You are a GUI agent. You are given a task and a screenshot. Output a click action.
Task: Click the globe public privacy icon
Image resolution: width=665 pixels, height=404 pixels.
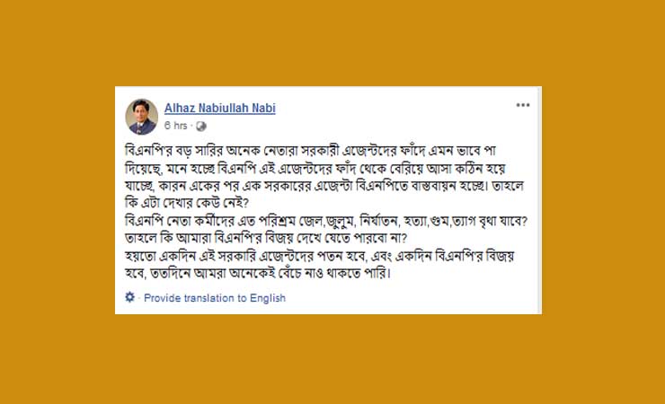[x=201, y=127]
